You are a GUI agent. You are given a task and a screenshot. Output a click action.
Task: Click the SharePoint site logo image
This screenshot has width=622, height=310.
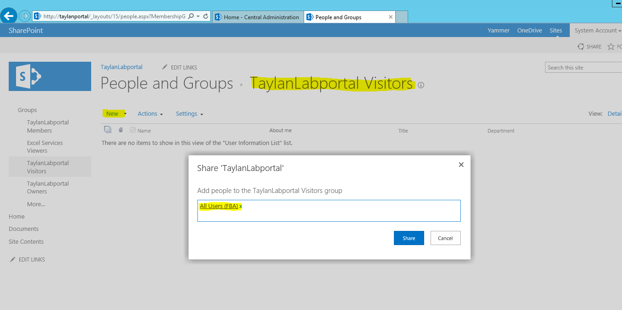pyautogui.click(x=50, y=76)
